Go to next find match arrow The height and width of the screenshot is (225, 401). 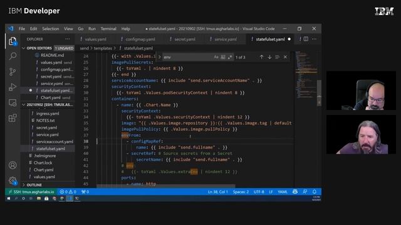(269, 57)
